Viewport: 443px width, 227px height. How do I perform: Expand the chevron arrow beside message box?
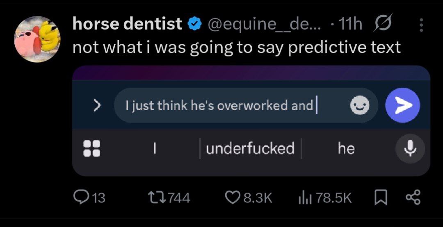pos(97,106)
